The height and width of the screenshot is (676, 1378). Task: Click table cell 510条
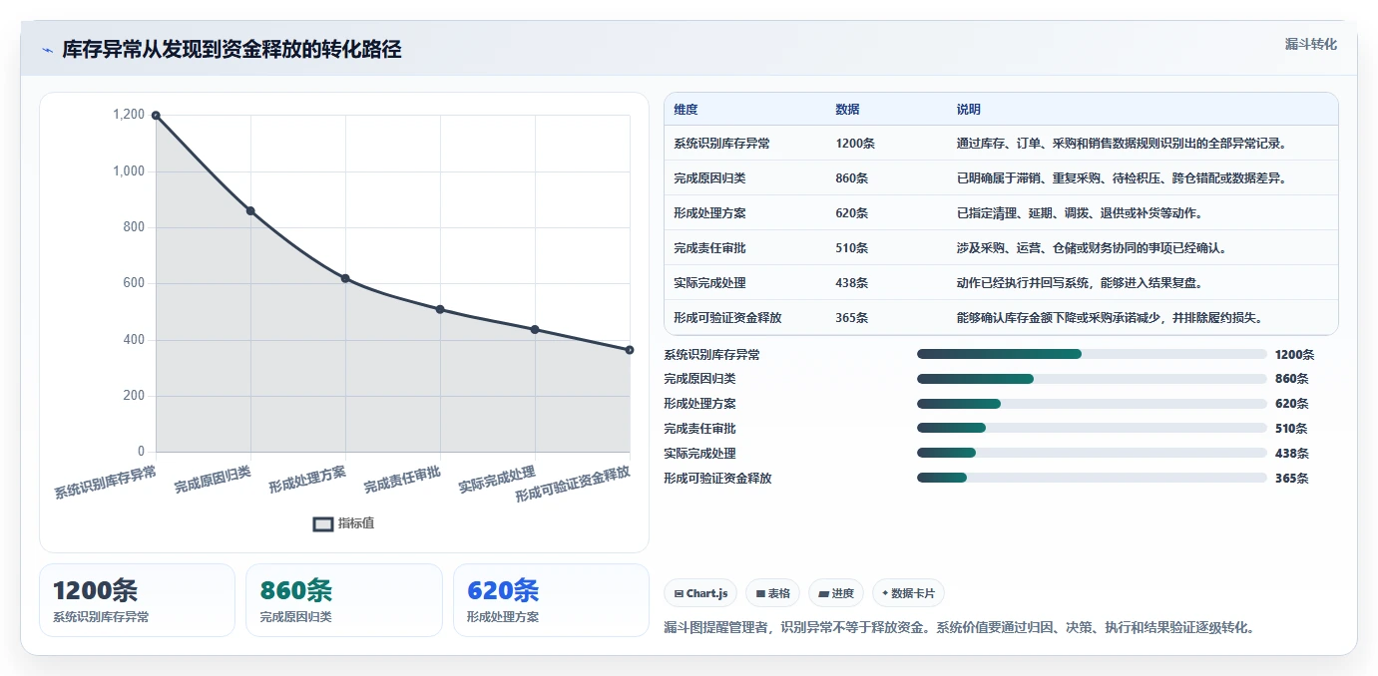tap(852, 248)
